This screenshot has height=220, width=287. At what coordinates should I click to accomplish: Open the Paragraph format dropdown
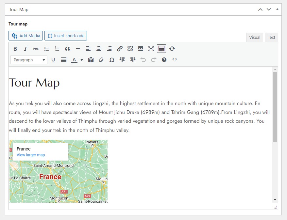pos(29,60)
